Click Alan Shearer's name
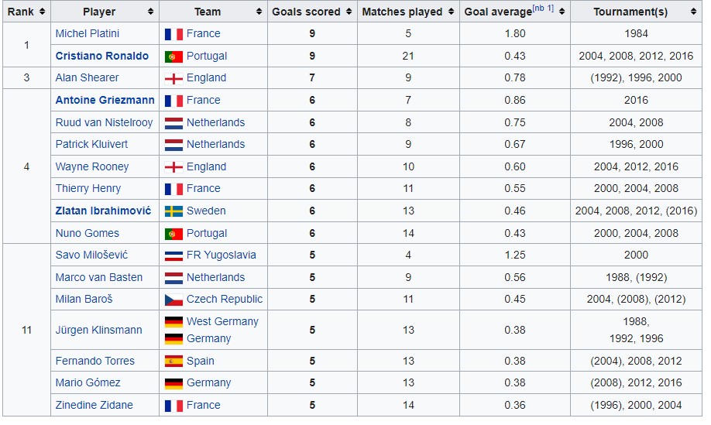The height and width of the screenshot is (425, 711). pos(87,77)
